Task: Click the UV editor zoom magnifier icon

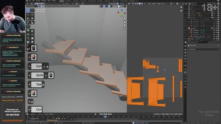Action: tap(181, 7)
